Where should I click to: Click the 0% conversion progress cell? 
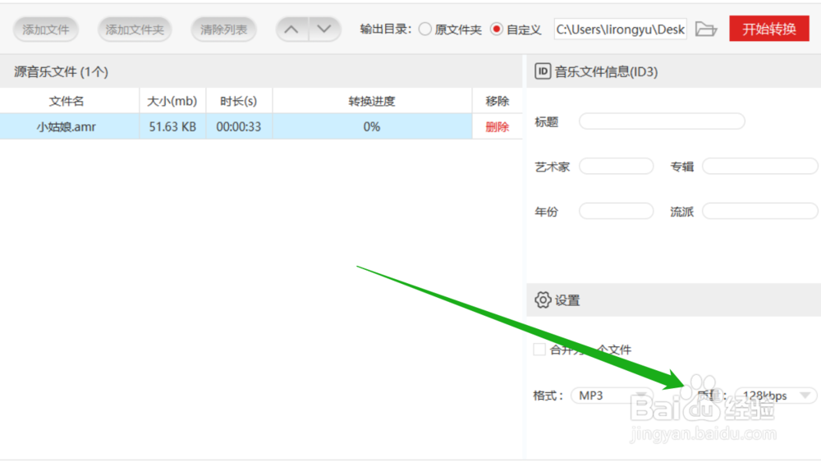tap(372, 126)
